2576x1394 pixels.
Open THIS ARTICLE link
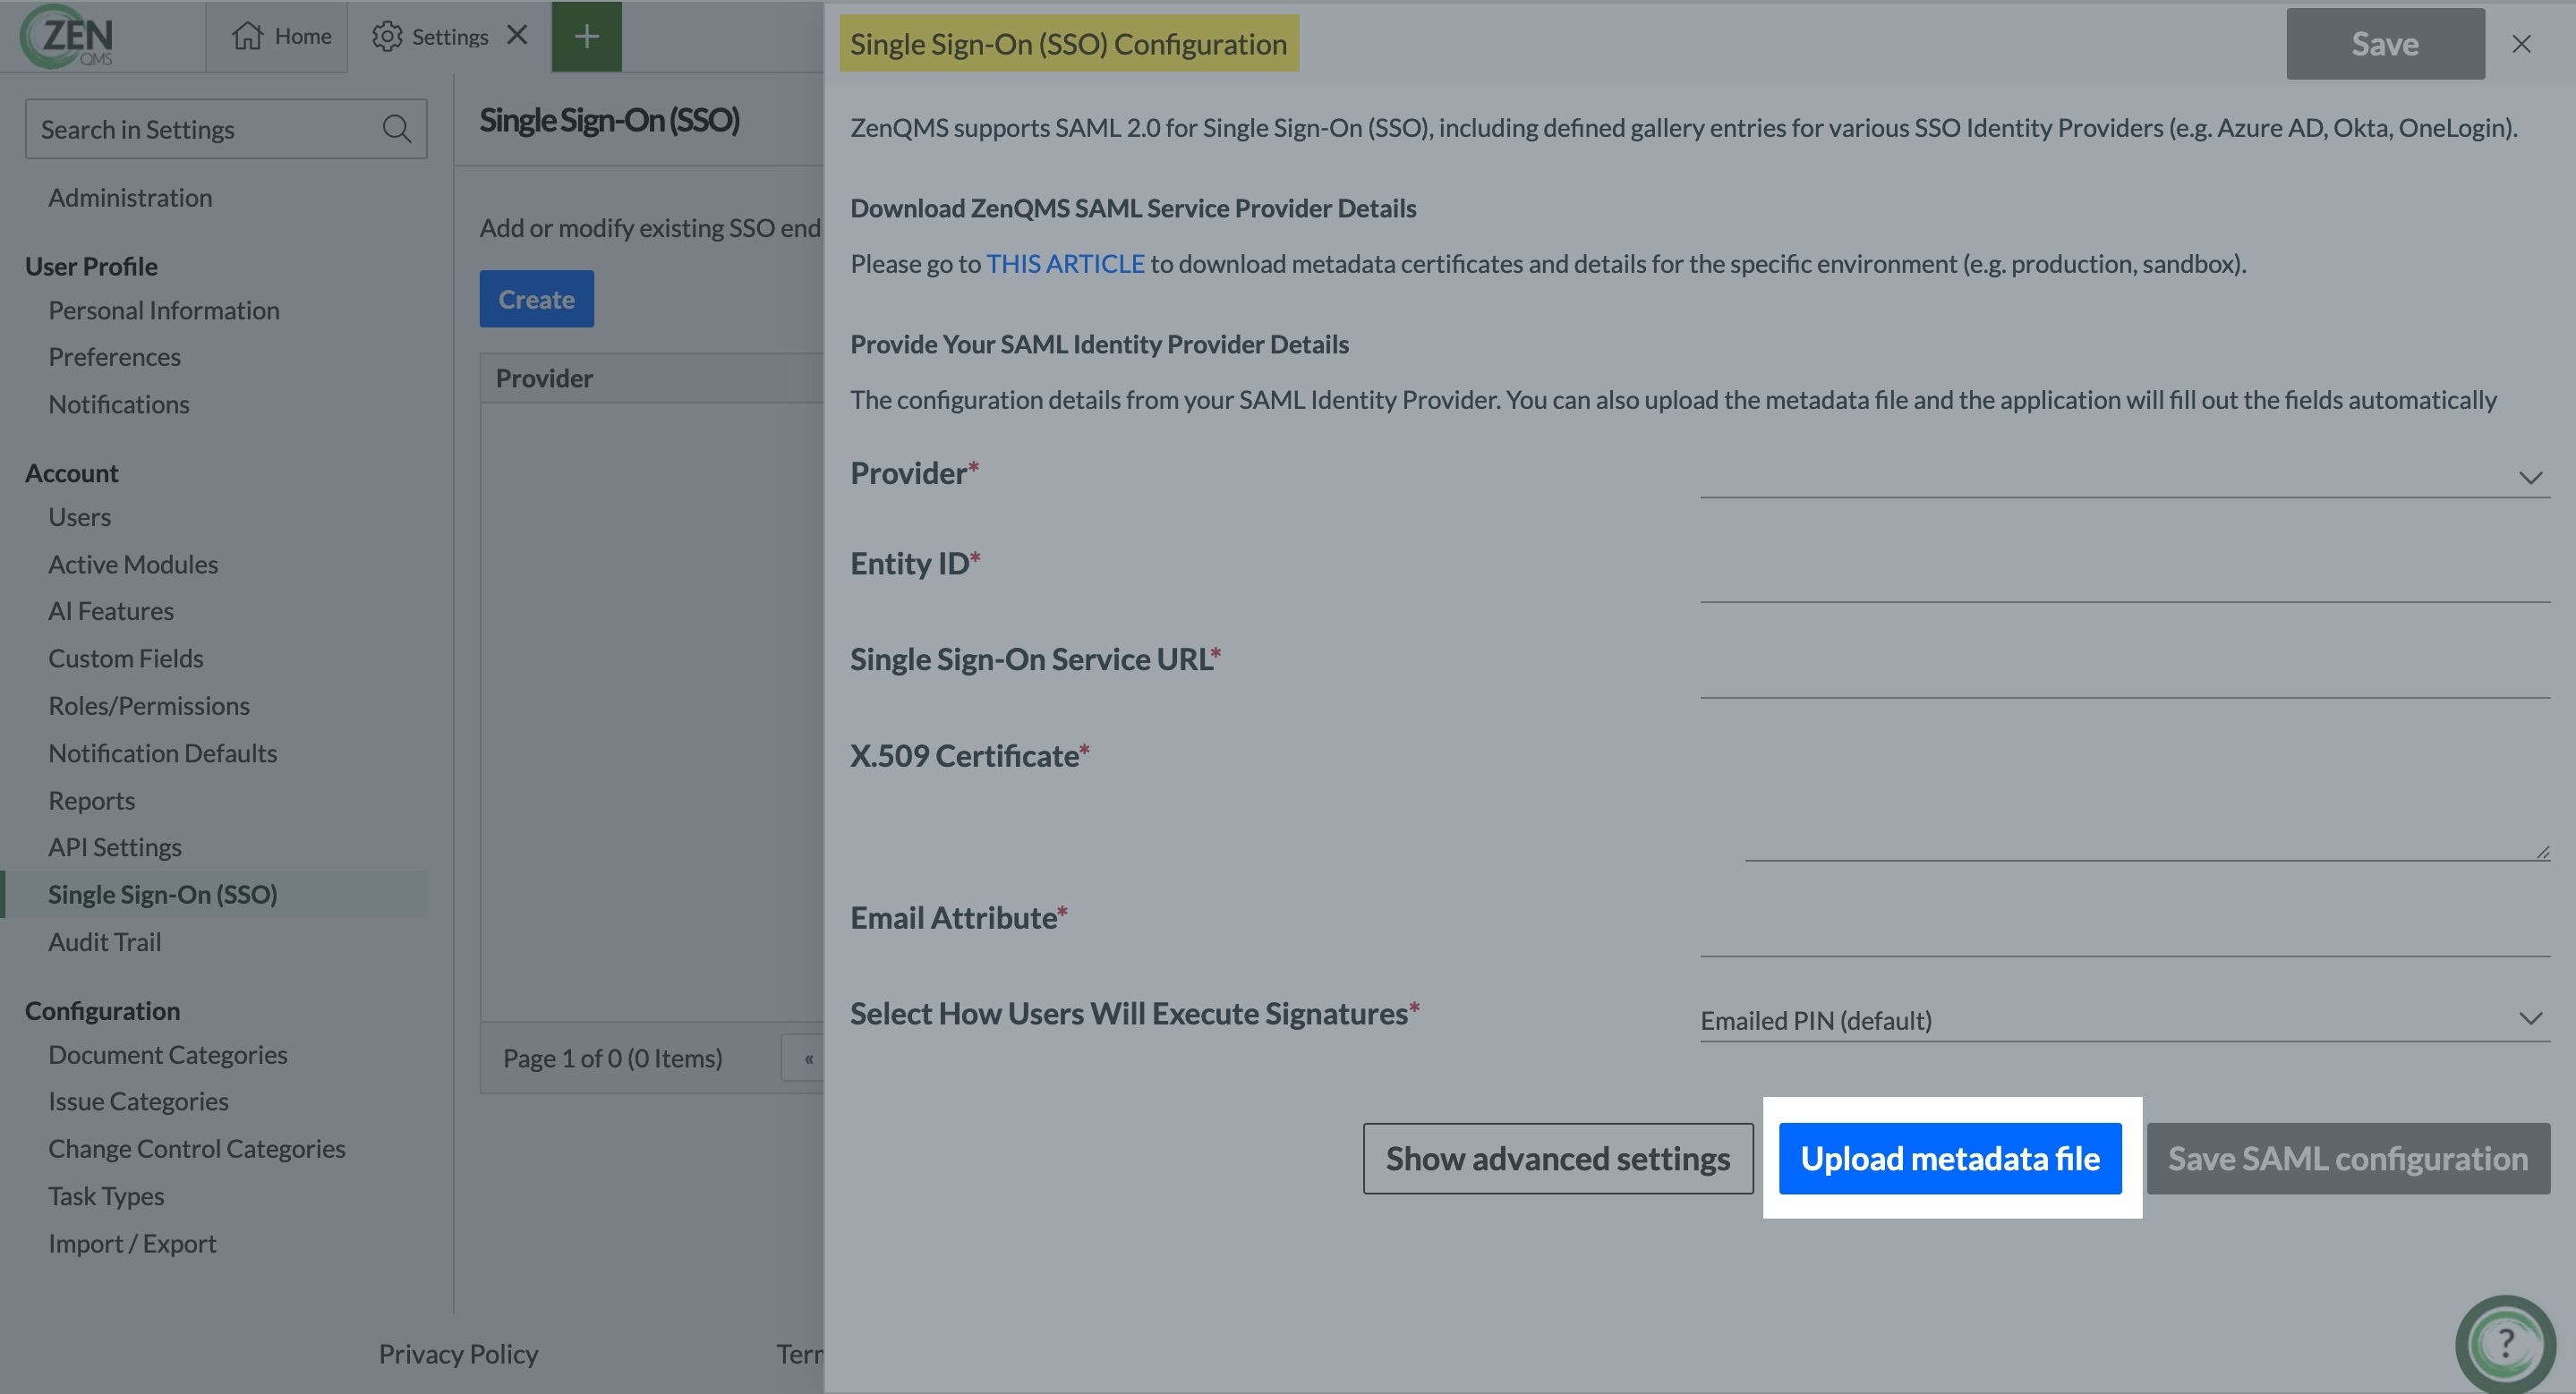[x=1065, y=264]
